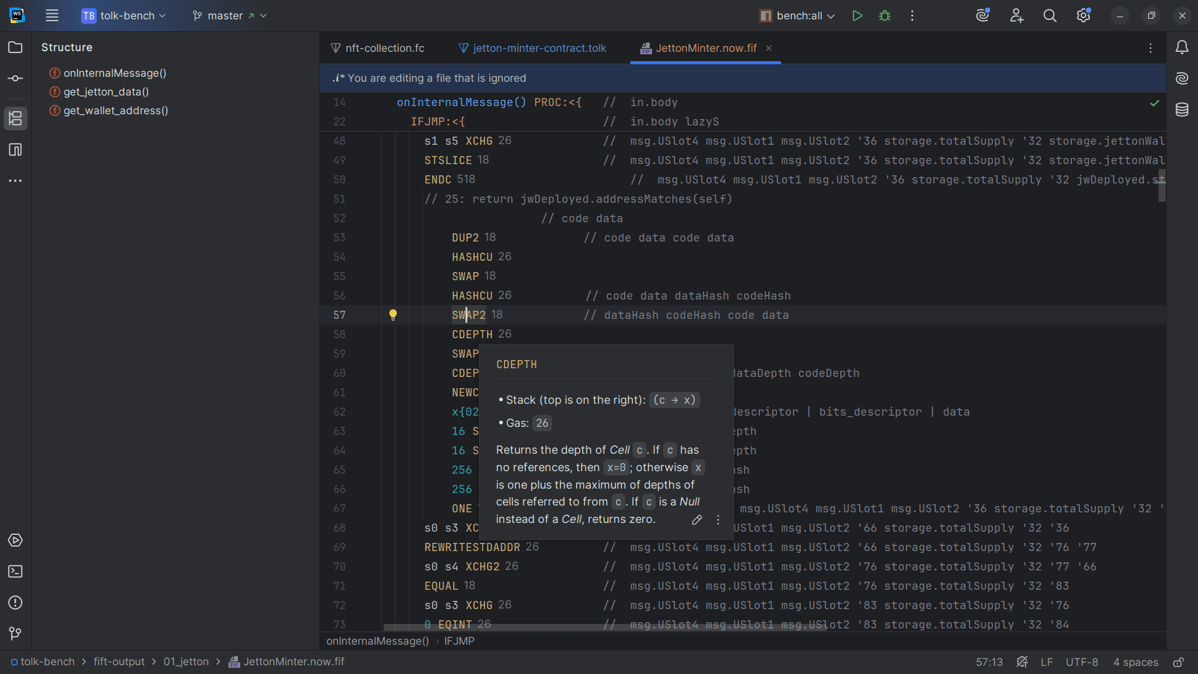Run the bench:all configuration
Screen dimensions: 1198x674
857,16
